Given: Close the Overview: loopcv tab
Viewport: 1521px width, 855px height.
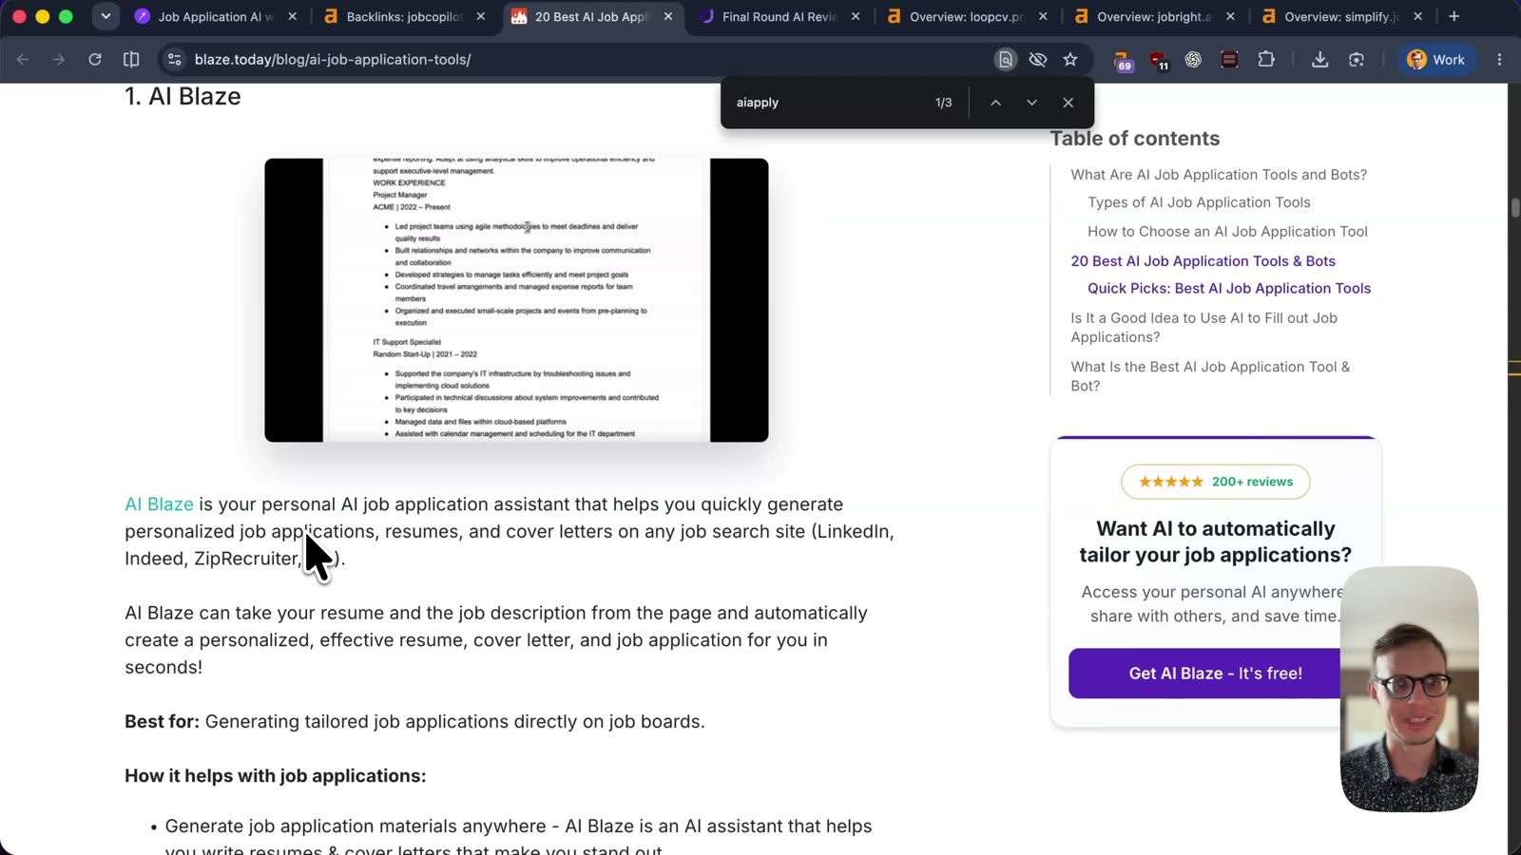Looking at the screenshot, I should [x=1043, y=16].
